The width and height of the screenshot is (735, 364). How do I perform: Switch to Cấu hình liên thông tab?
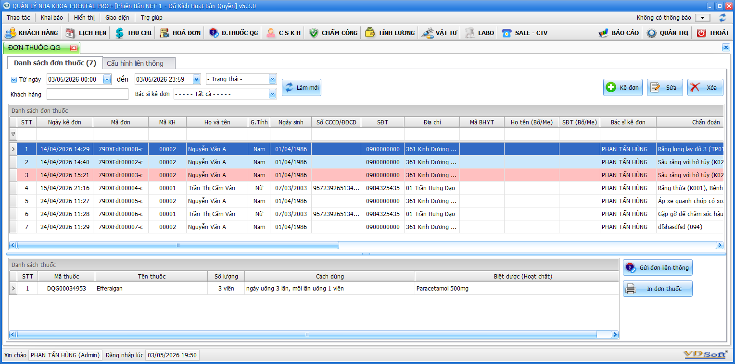[x=139, y=63]
